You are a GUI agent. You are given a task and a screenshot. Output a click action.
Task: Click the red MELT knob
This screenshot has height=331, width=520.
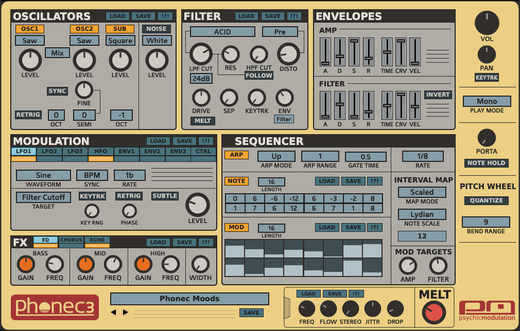click(432, 312)
